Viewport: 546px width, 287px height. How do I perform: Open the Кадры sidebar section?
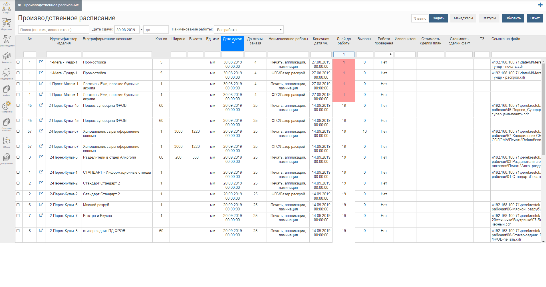point(7,7)
